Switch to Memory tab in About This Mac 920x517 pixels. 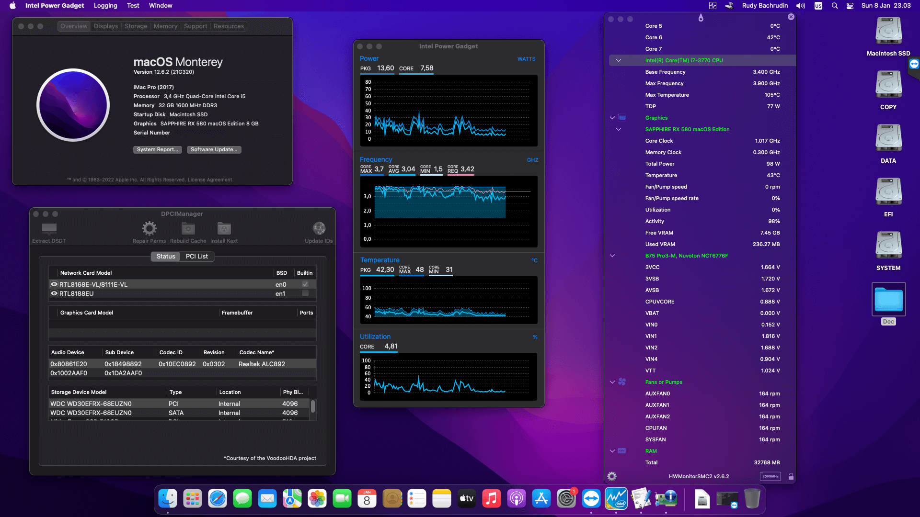tap(166, 26)
